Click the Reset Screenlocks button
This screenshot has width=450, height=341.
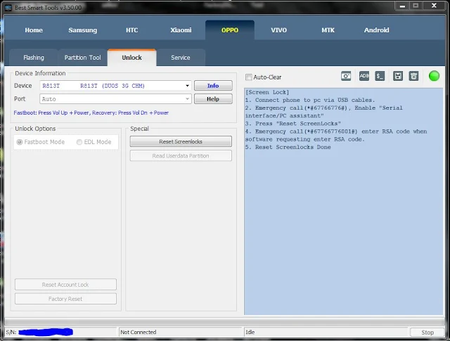pos(181,141)
